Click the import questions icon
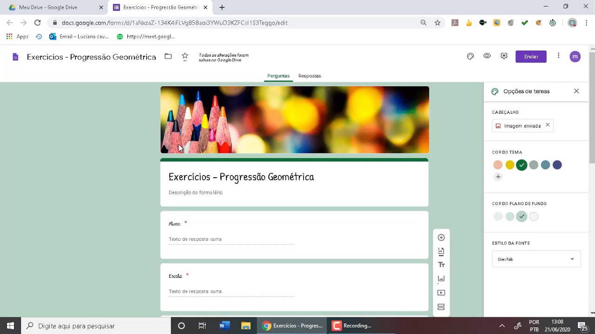Viewport: 595px width, 334px height. [441, 251]
